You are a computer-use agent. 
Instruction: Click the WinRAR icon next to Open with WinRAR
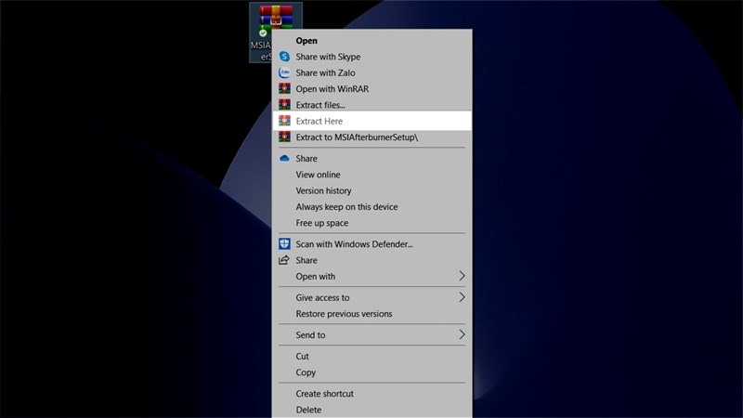284,88
